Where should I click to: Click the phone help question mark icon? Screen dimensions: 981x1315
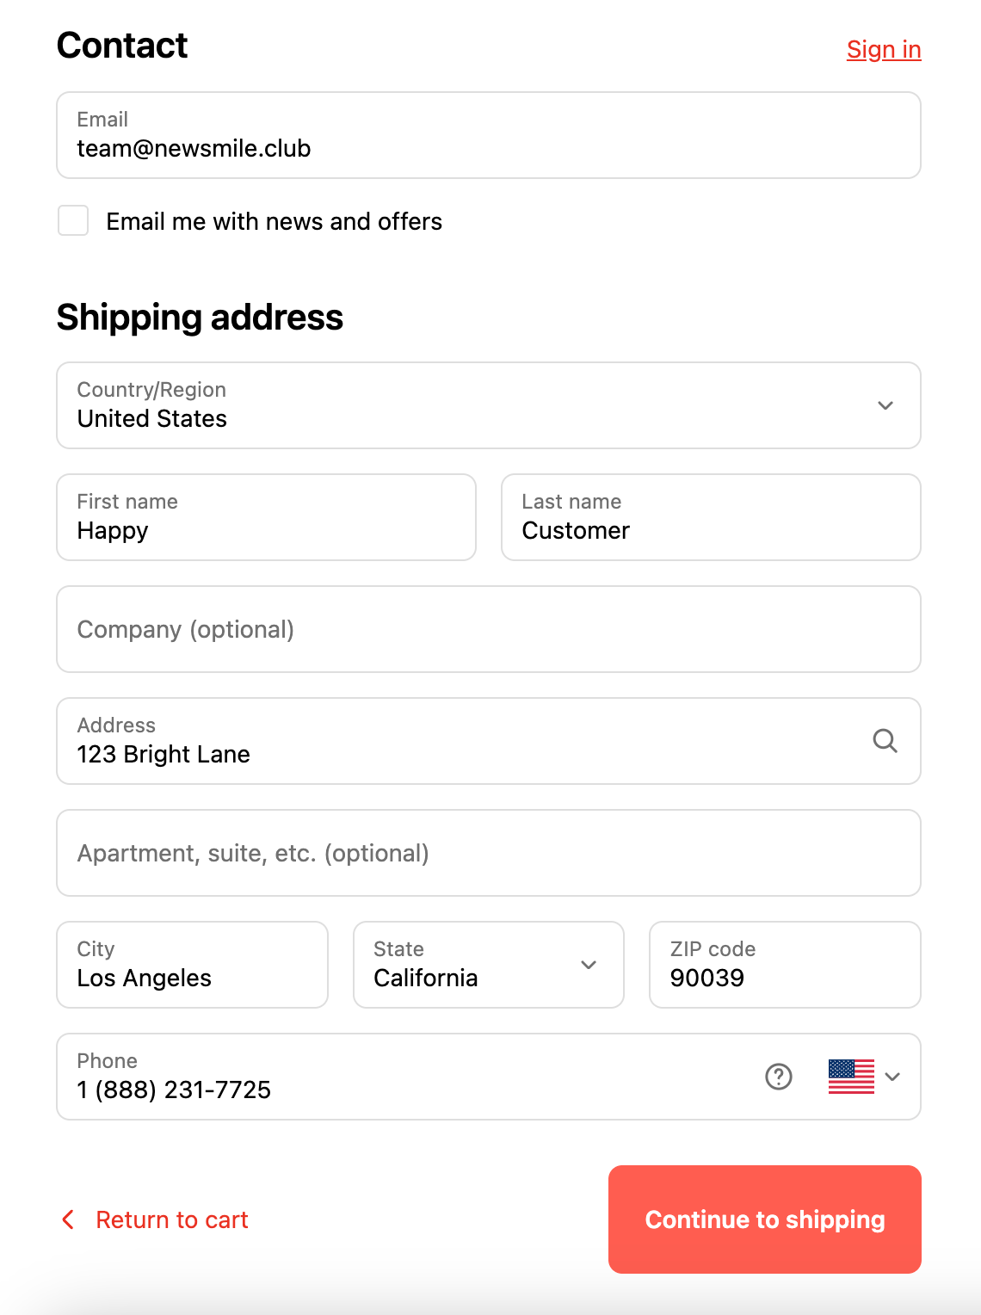[779, 1077]
